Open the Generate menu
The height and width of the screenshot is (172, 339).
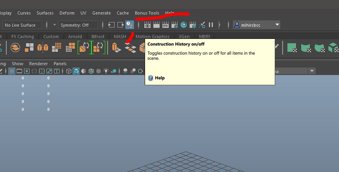click(x=101, y=13)
